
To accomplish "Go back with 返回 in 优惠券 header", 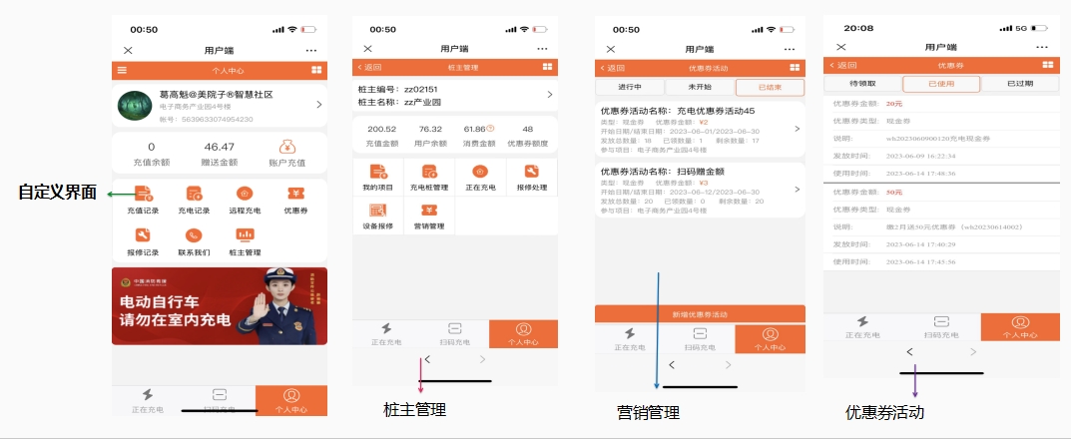I will click(x=842, y=65).
